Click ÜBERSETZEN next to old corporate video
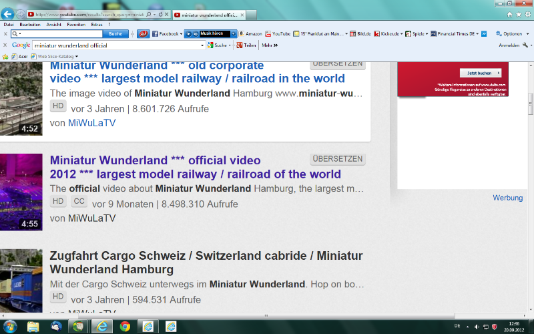 point(338,65)
